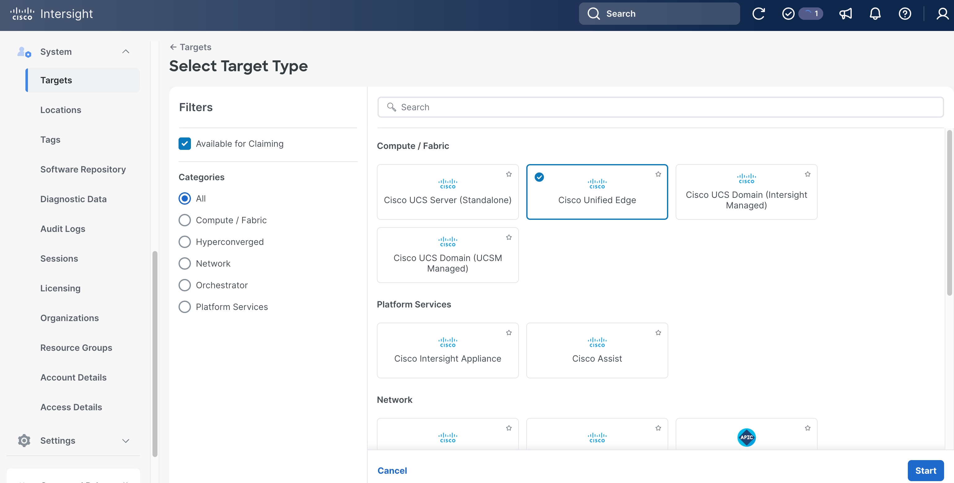Click the APIC logo icon
The width and height of the screenshot is (954, 483).
coord(746,437)
